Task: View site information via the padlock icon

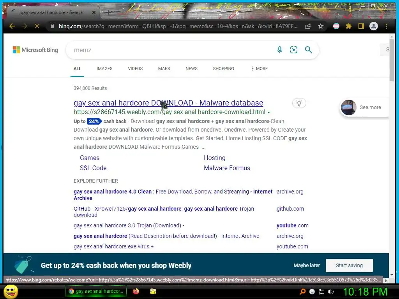Action: (x=53, y=26)
